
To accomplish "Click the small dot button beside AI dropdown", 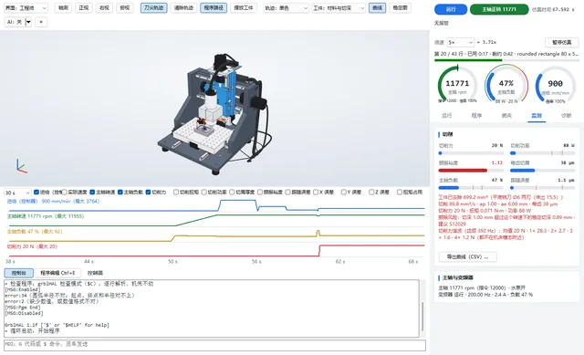I will tap(41, 22).
